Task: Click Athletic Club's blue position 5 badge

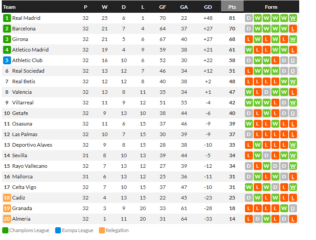Action: coord(7,60)
